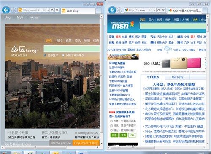
Task: Open 汽车 category link on MSN
Action: coord(153,37)
